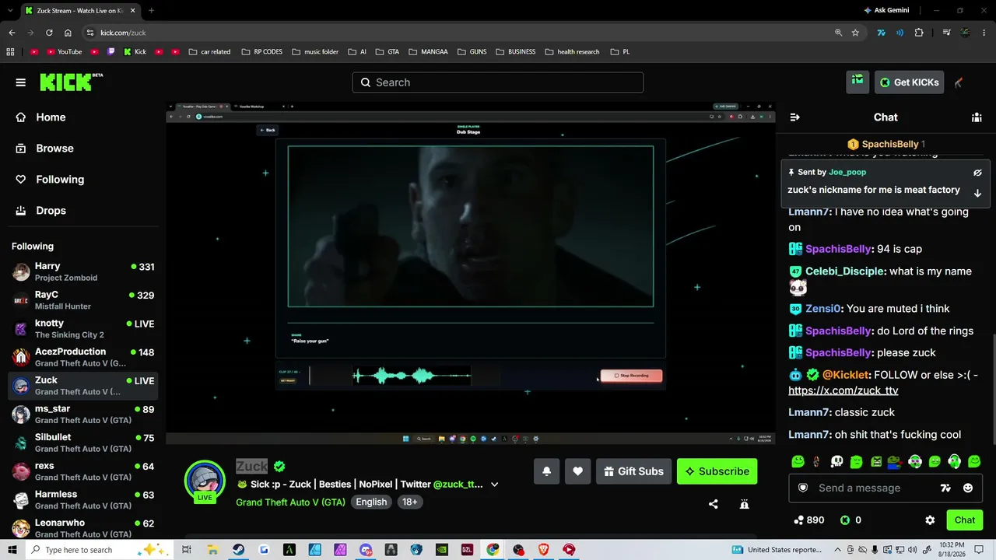Open Silbullet channel in sidebar

(x=83, y=443)
